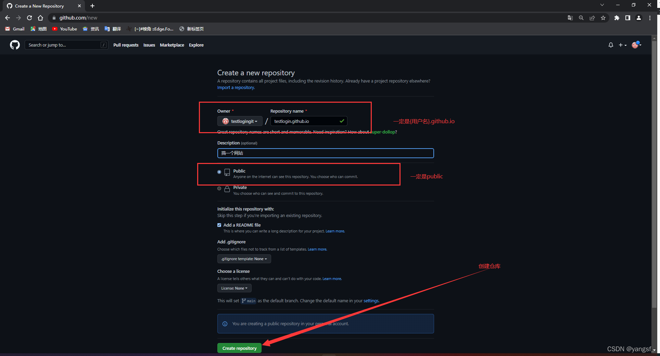Open the 地图 maps bookmark
This screenshot has height=356, width=660.
tap(39, 29)
